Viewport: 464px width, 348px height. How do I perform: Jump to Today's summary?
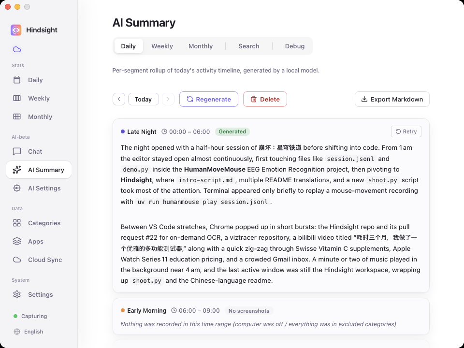tap(143, 99)
